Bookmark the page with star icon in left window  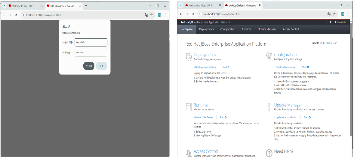(x=152, y=15)
